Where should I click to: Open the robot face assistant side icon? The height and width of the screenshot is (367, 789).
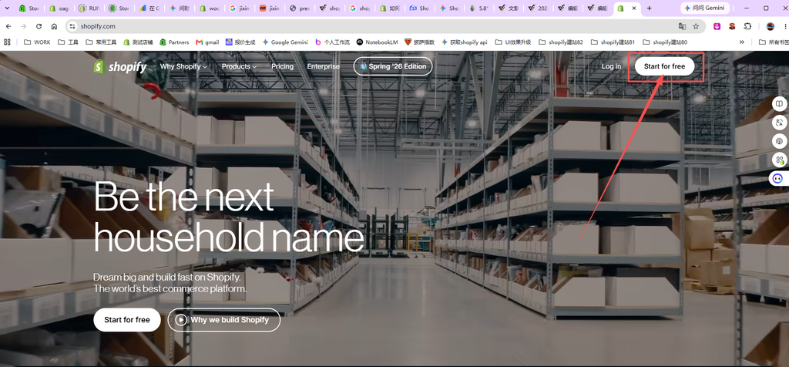779,178
